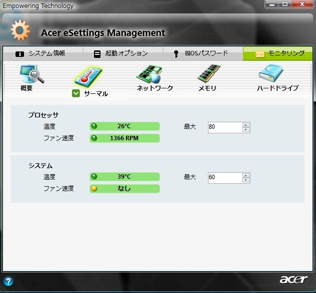Increase processor max temperature with up arrow
Screen dimensions: 316x293
tap(245, 124)
